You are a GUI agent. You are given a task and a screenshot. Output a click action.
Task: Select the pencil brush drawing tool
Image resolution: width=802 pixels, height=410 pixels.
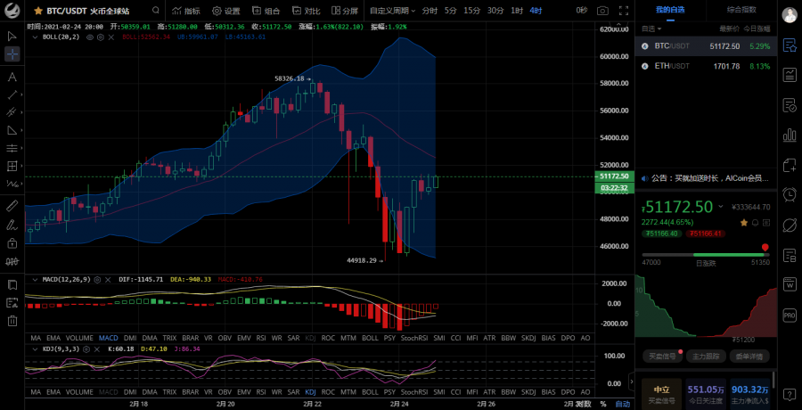12,225
